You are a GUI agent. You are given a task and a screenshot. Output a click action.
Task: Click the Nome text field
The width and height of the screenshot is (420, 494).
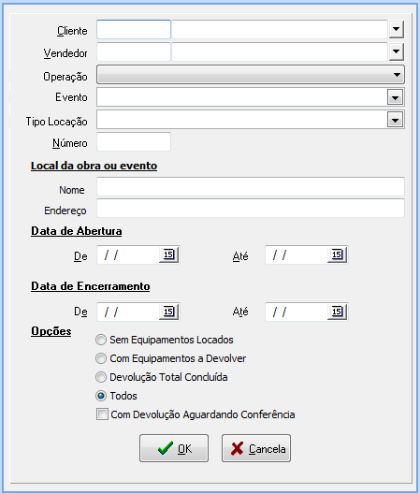tap(251, 186)
